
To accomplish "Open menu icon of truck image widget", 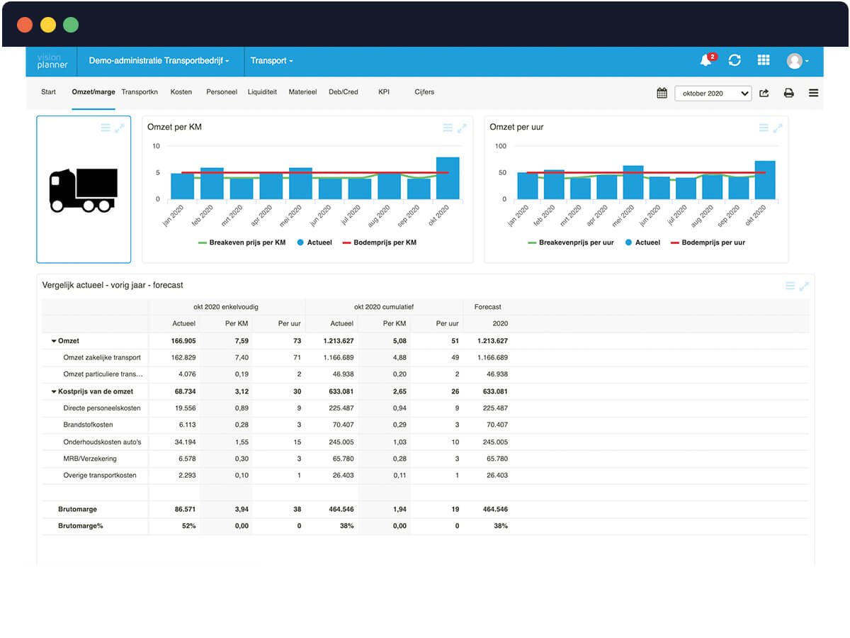I will pos(106,128).
